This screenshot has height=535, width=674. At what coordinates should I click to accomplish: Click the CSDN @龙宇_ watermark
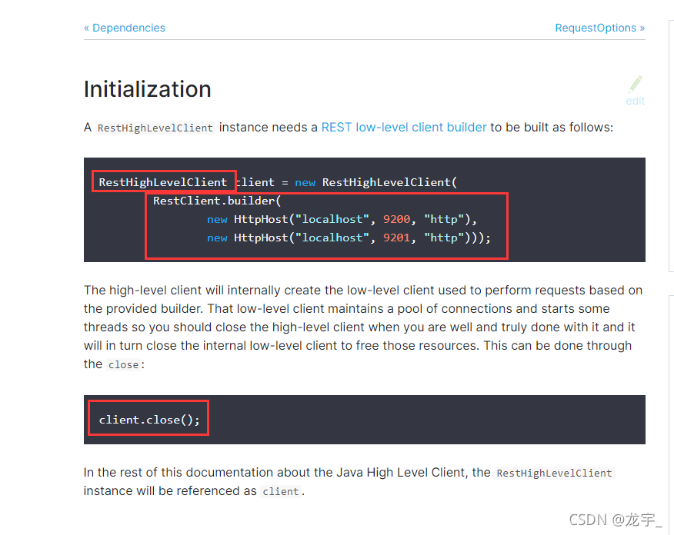[x=616, y=520]
